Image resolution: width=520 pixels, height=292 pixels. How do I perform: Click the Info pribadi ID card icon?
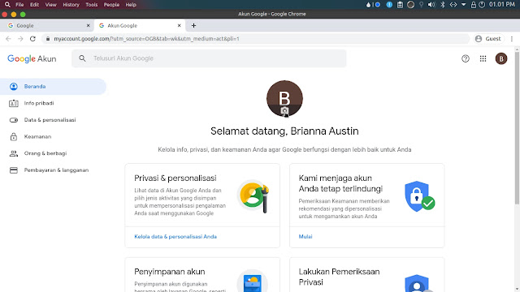click(14, 103)
